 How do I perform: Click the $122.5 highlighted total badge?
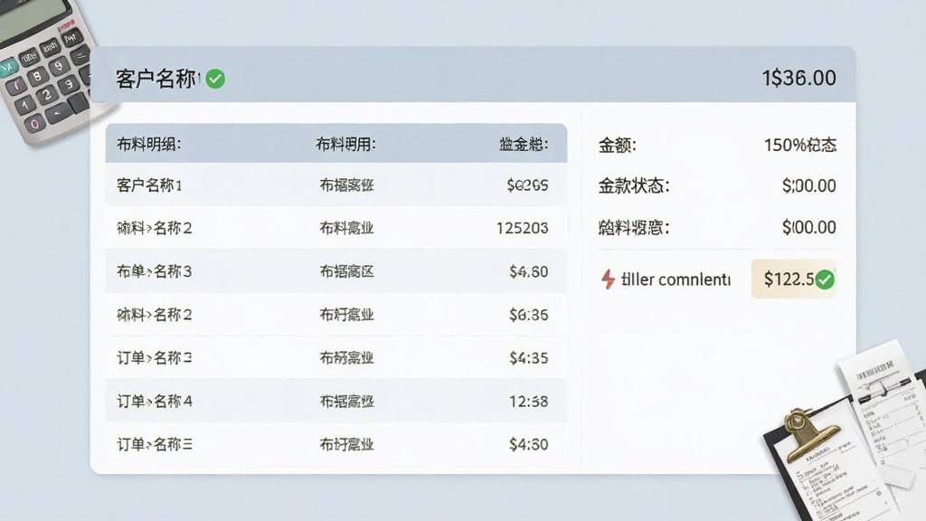point(794,279)
